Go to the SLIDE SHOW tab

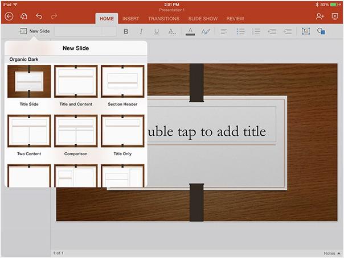(203, 19)
